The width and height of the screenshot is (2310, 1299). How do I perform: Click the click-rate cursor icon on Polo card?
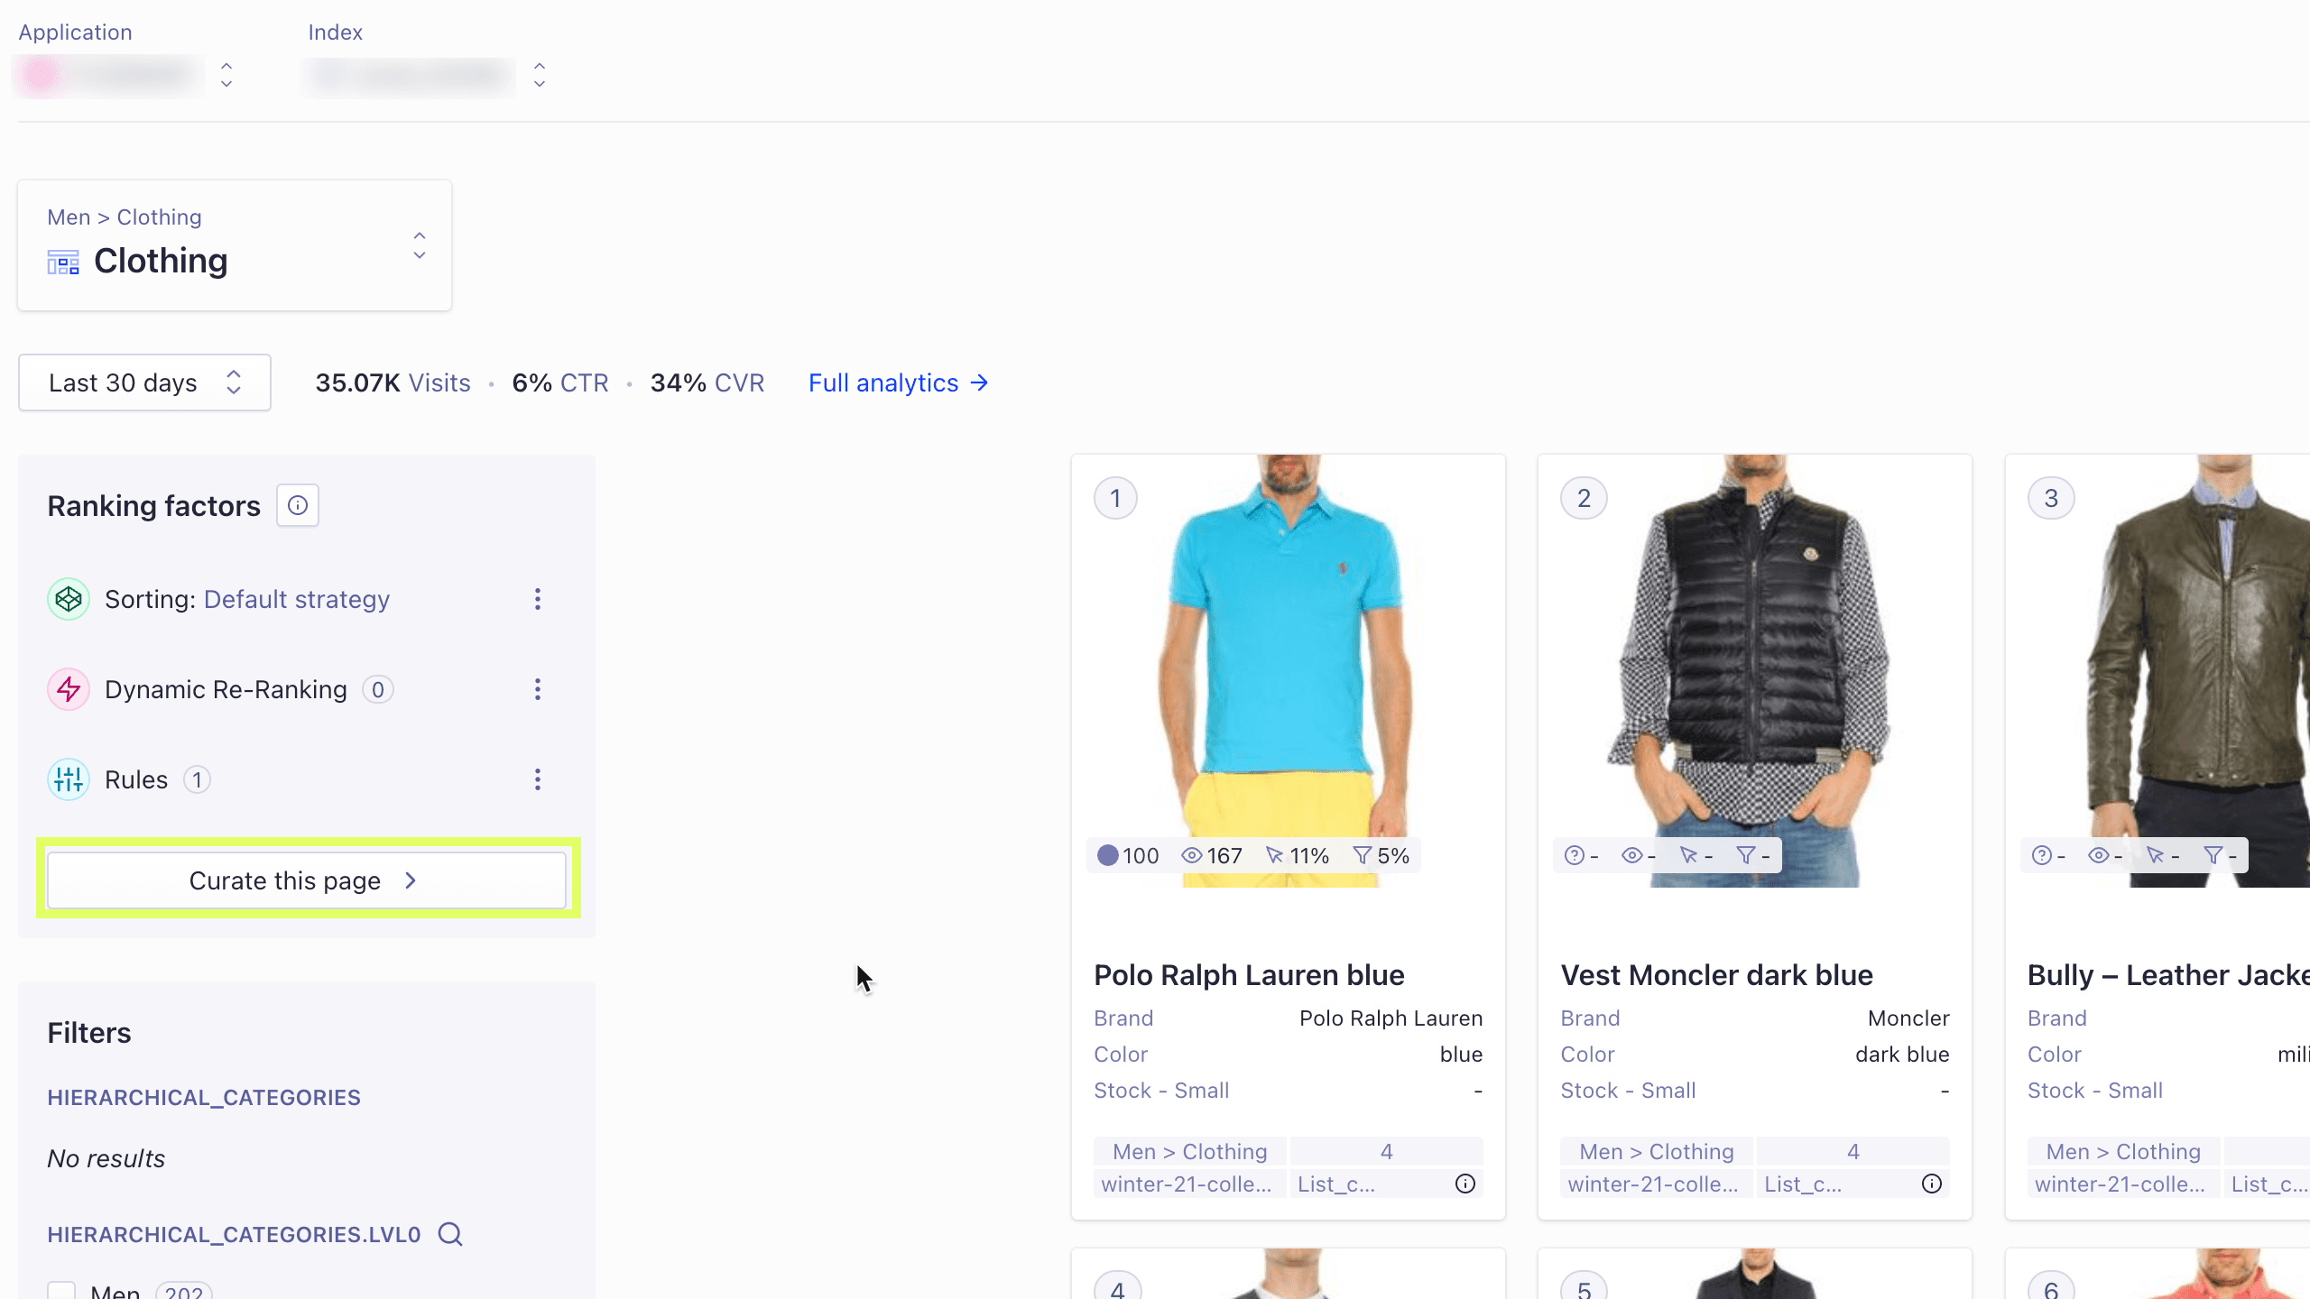click(1274, 856)
